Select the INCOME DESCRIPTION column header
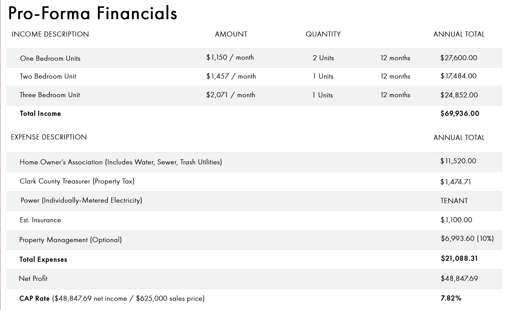The image size is (509, 310). point(50,34)
